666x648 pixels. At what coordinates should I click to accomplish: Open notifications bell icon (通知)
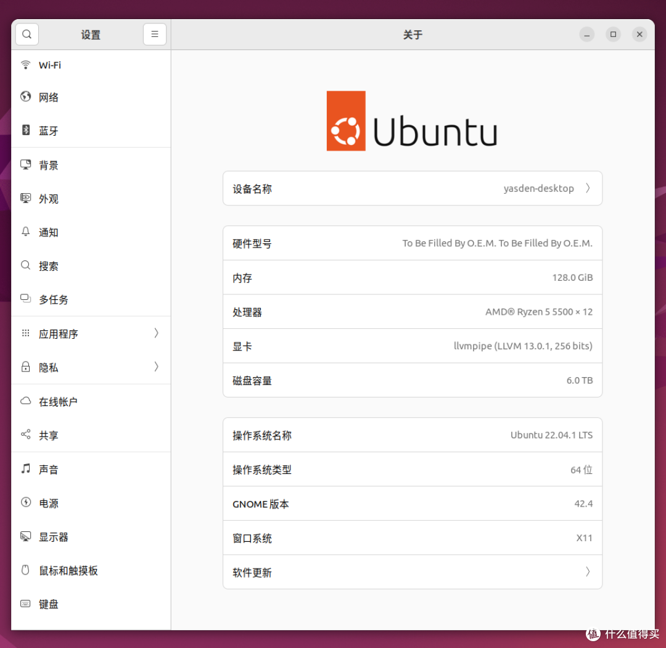pyautogui.click(x=26, y=232)
